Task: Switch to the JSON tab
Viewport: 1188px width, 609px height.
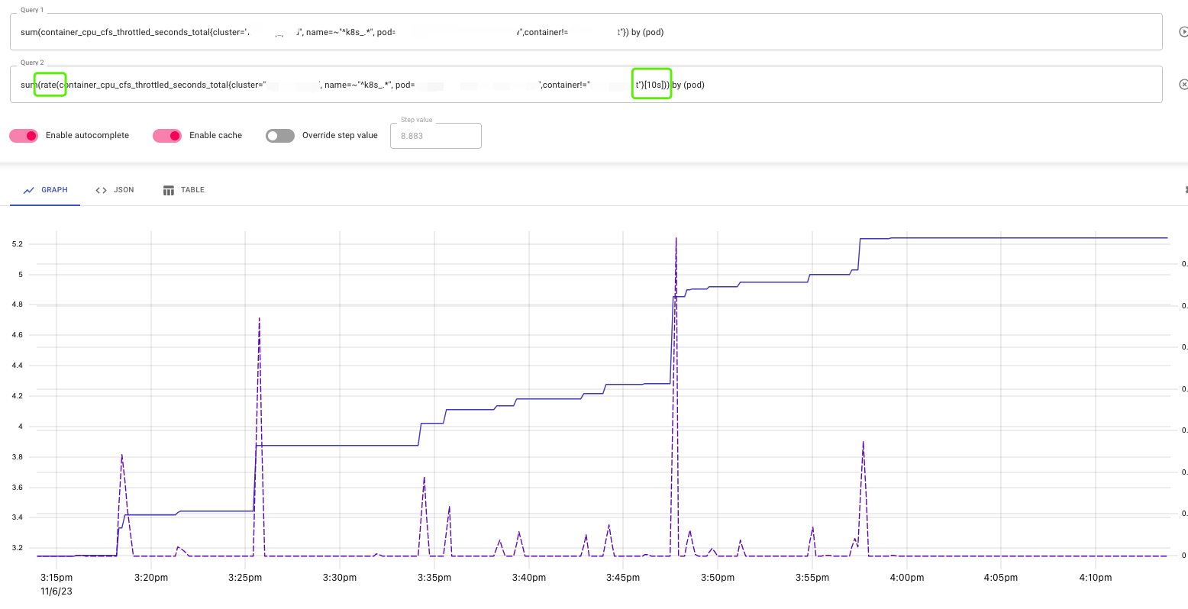Action: (115, 190)
